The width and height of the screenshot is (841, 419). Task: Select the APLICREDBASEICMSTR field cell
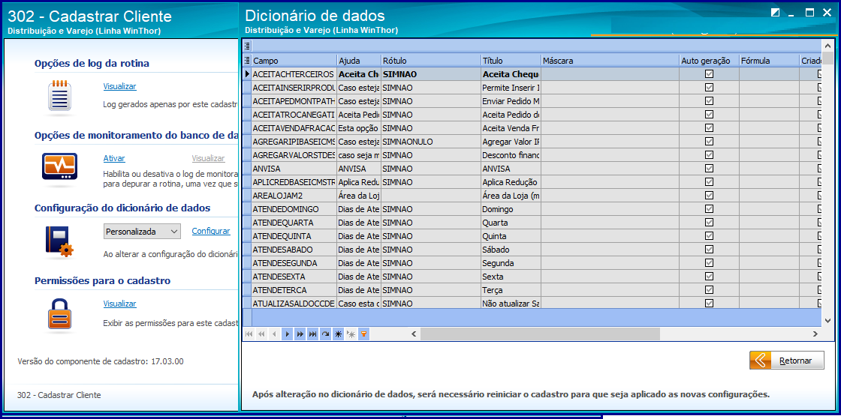[x=294, y=182]
